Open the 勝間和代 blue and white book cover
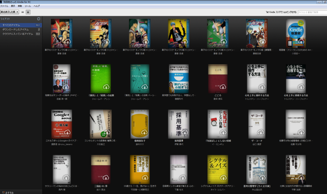The height and width of the screenshot is (194, 327). [x=179, y=79]
